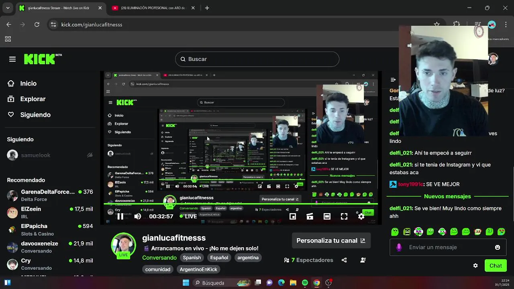The image size is (514, 289).
Task: Open Cry recommended channel
Action: pos(50,264)
